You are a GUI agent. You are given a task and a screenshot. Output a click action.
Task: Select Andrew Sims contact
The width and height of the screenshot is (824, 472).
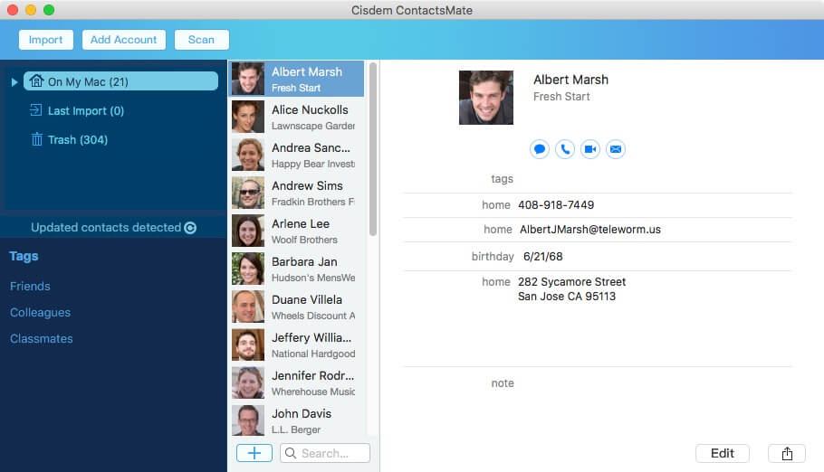297,193
